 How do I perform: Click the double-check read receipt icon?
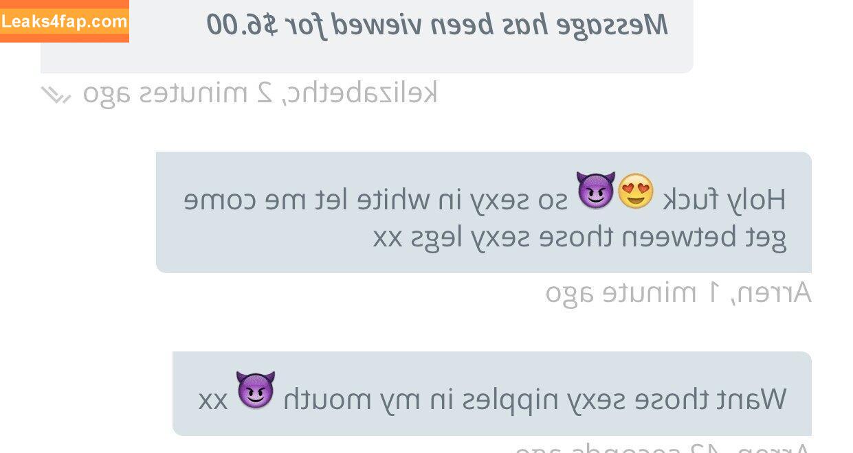coord(56,94)
